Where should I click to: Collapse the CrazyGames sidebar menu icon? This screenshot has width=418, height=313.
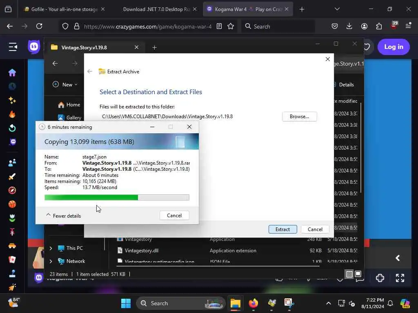pyautogui.click(x=13, y=47)
